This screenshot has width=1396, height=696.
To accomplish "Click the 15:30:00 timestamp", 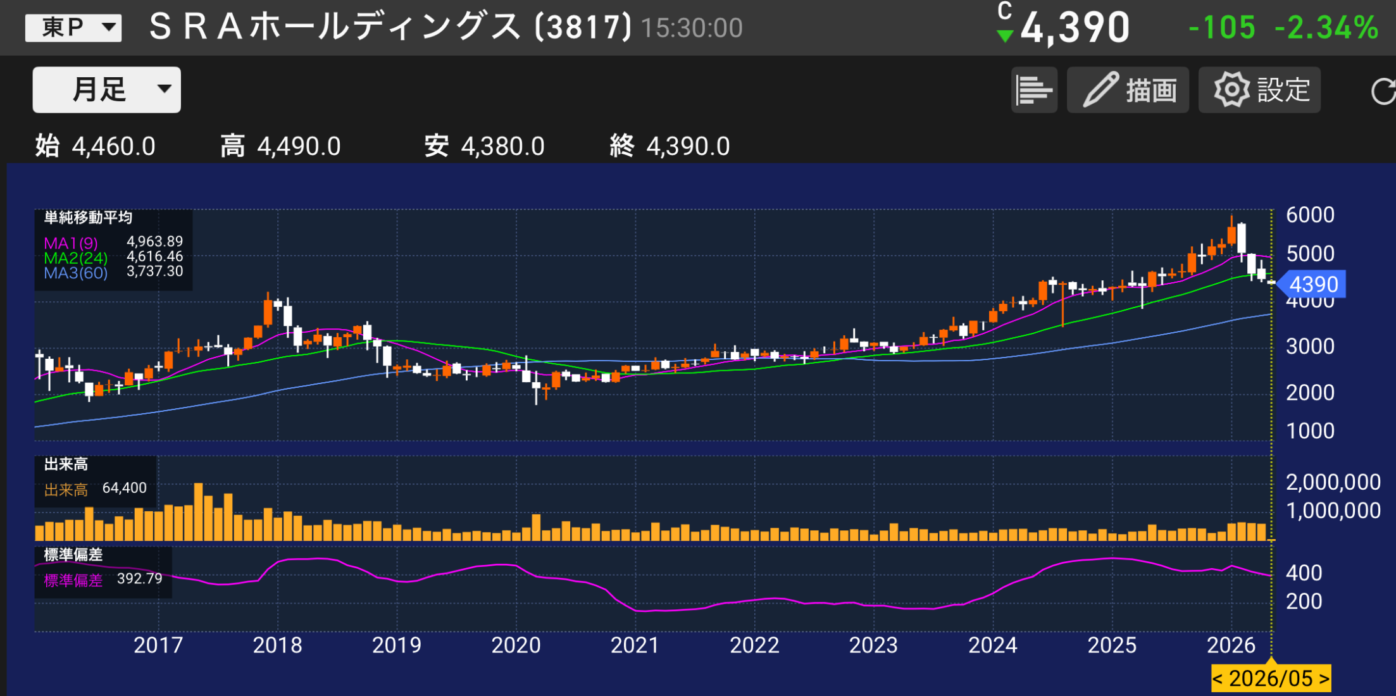I will (692, 28).
